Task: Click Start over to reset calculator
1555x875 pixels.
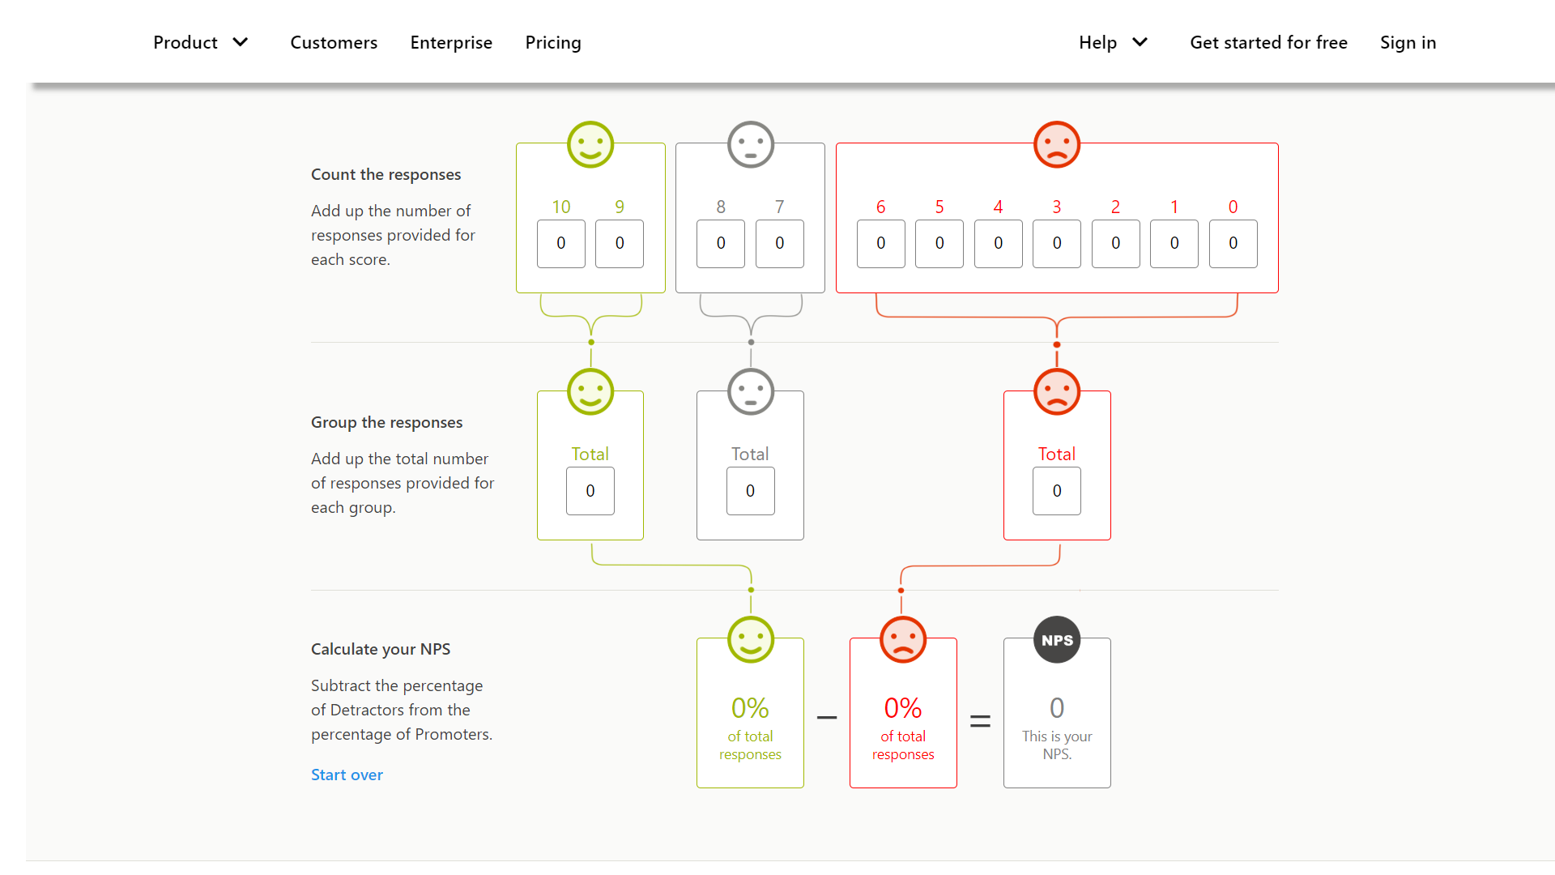Action: [347, 775]
